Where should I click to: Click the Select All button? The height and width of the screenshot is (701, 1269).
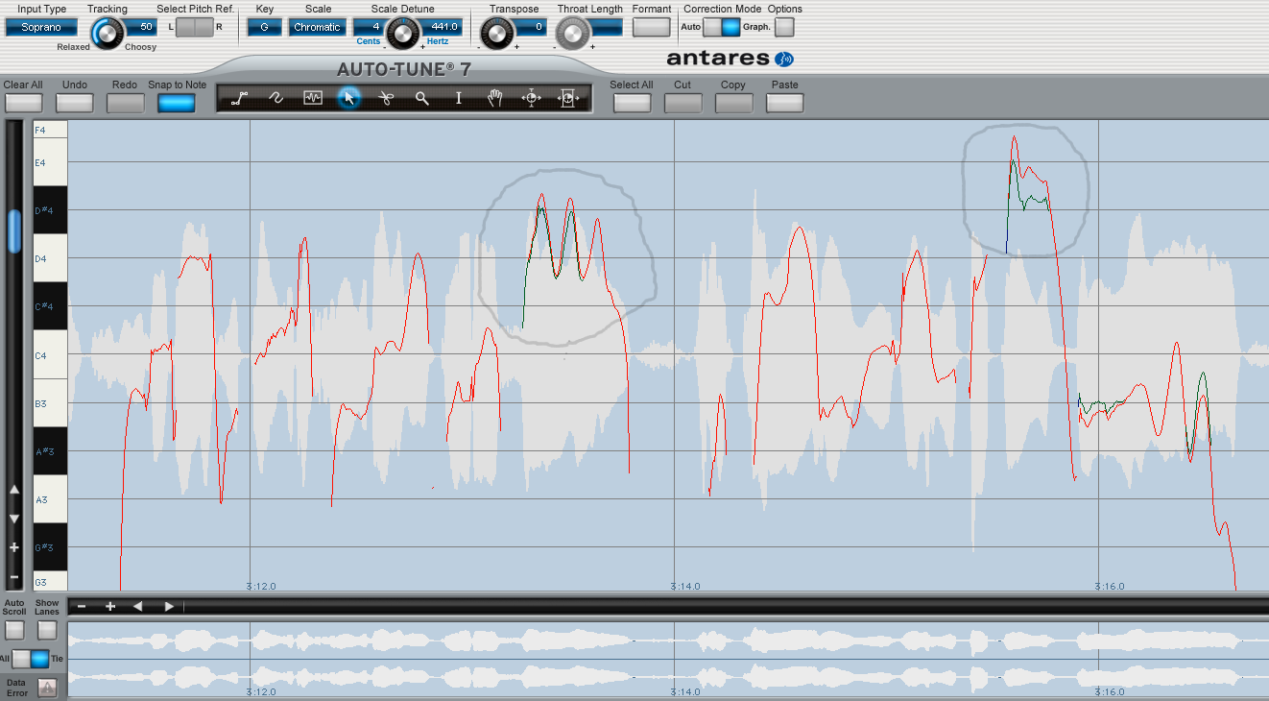pos(632,103)
